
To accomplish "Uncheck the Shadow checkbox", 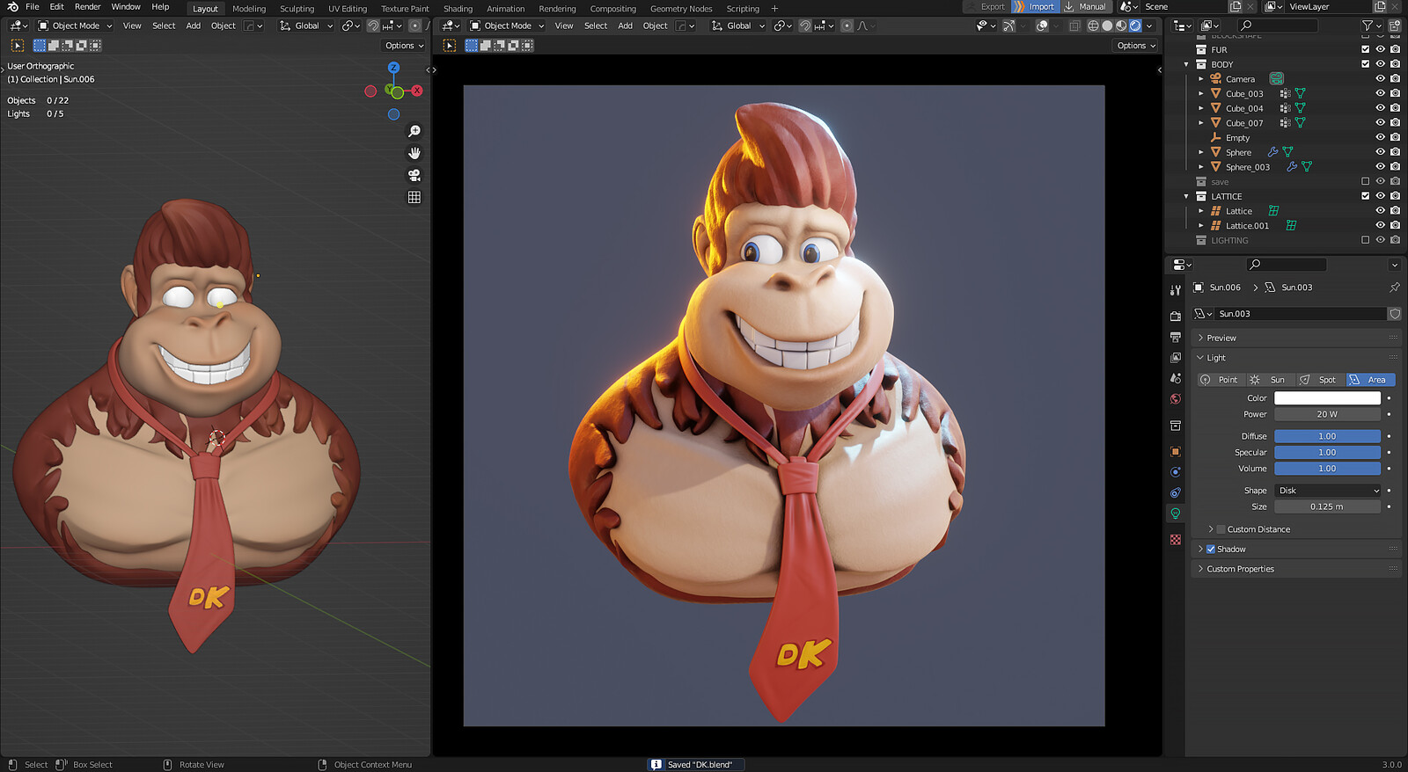I will click(1211, 549).
